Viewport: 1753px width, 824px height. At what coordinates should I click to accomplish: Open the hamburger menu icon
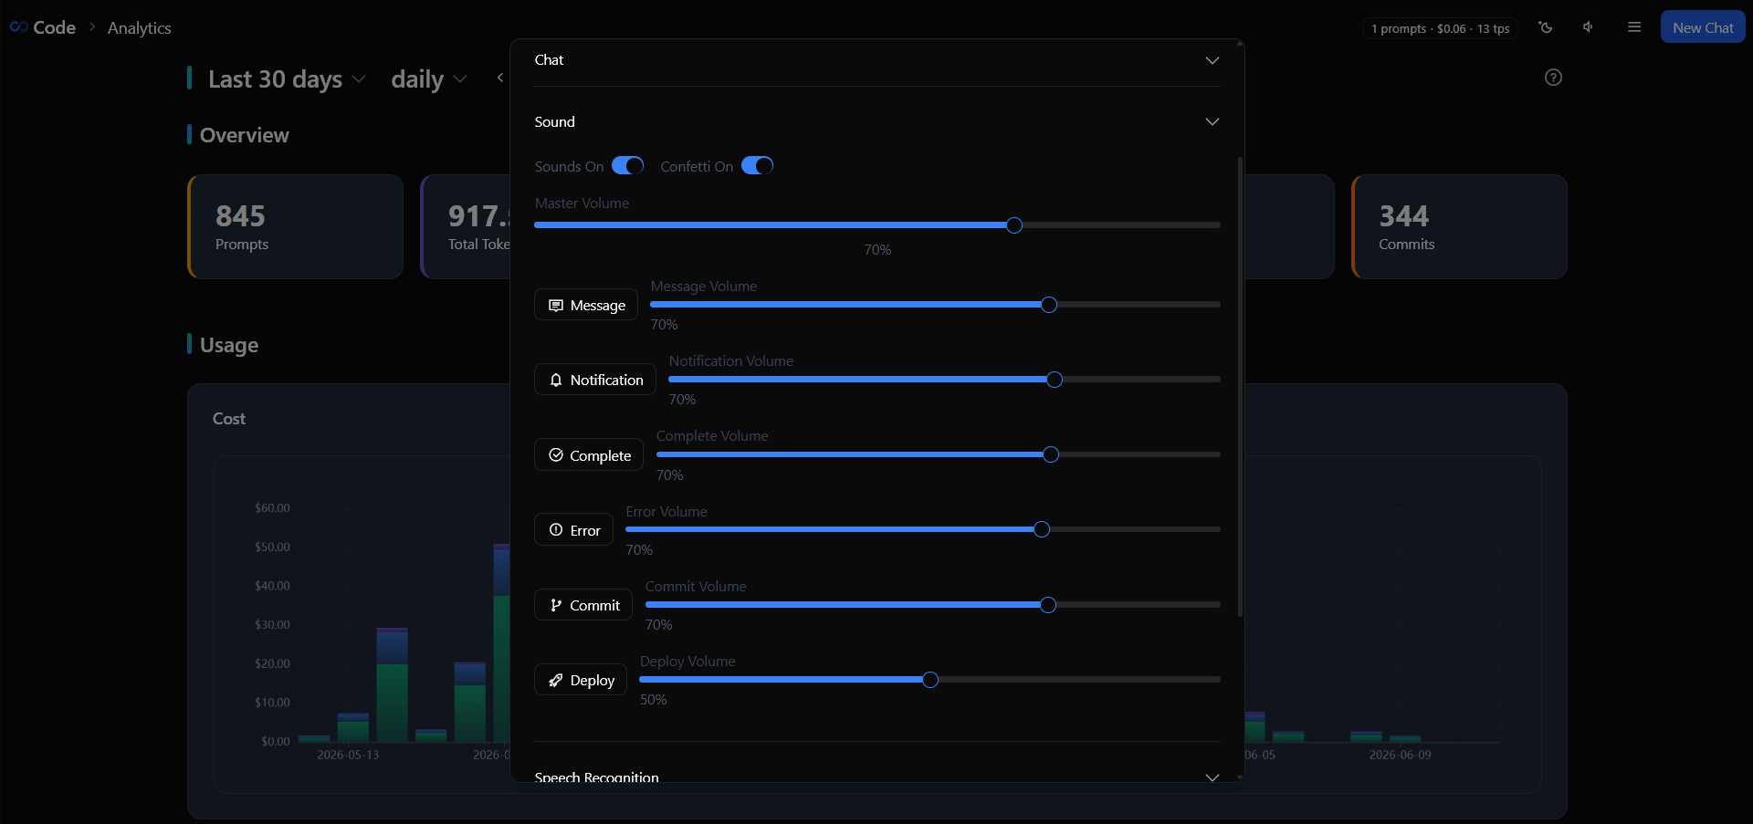[x=1634, y=27]
